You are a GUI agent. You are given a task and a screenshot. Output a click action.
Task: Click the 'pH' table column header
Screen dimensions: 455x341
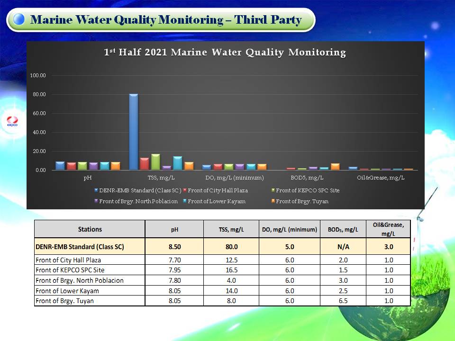click(174, 230)
